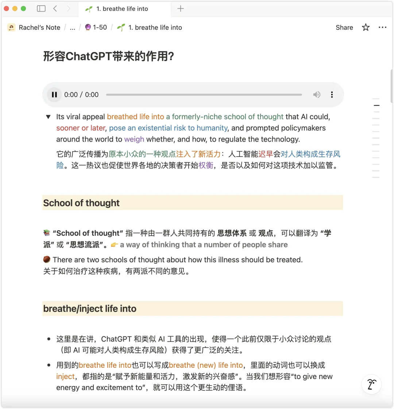Click the audio progress bar
394x409 pixels.
click(x=204, y=95)
